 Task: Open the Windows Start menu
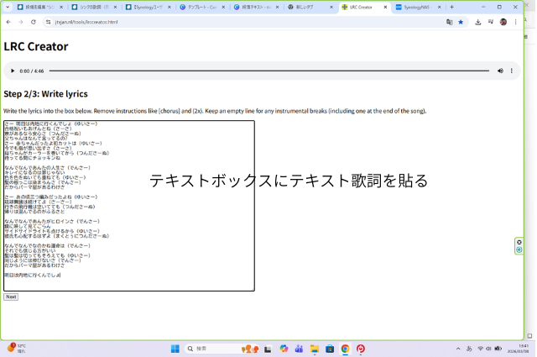pos(175,349)
